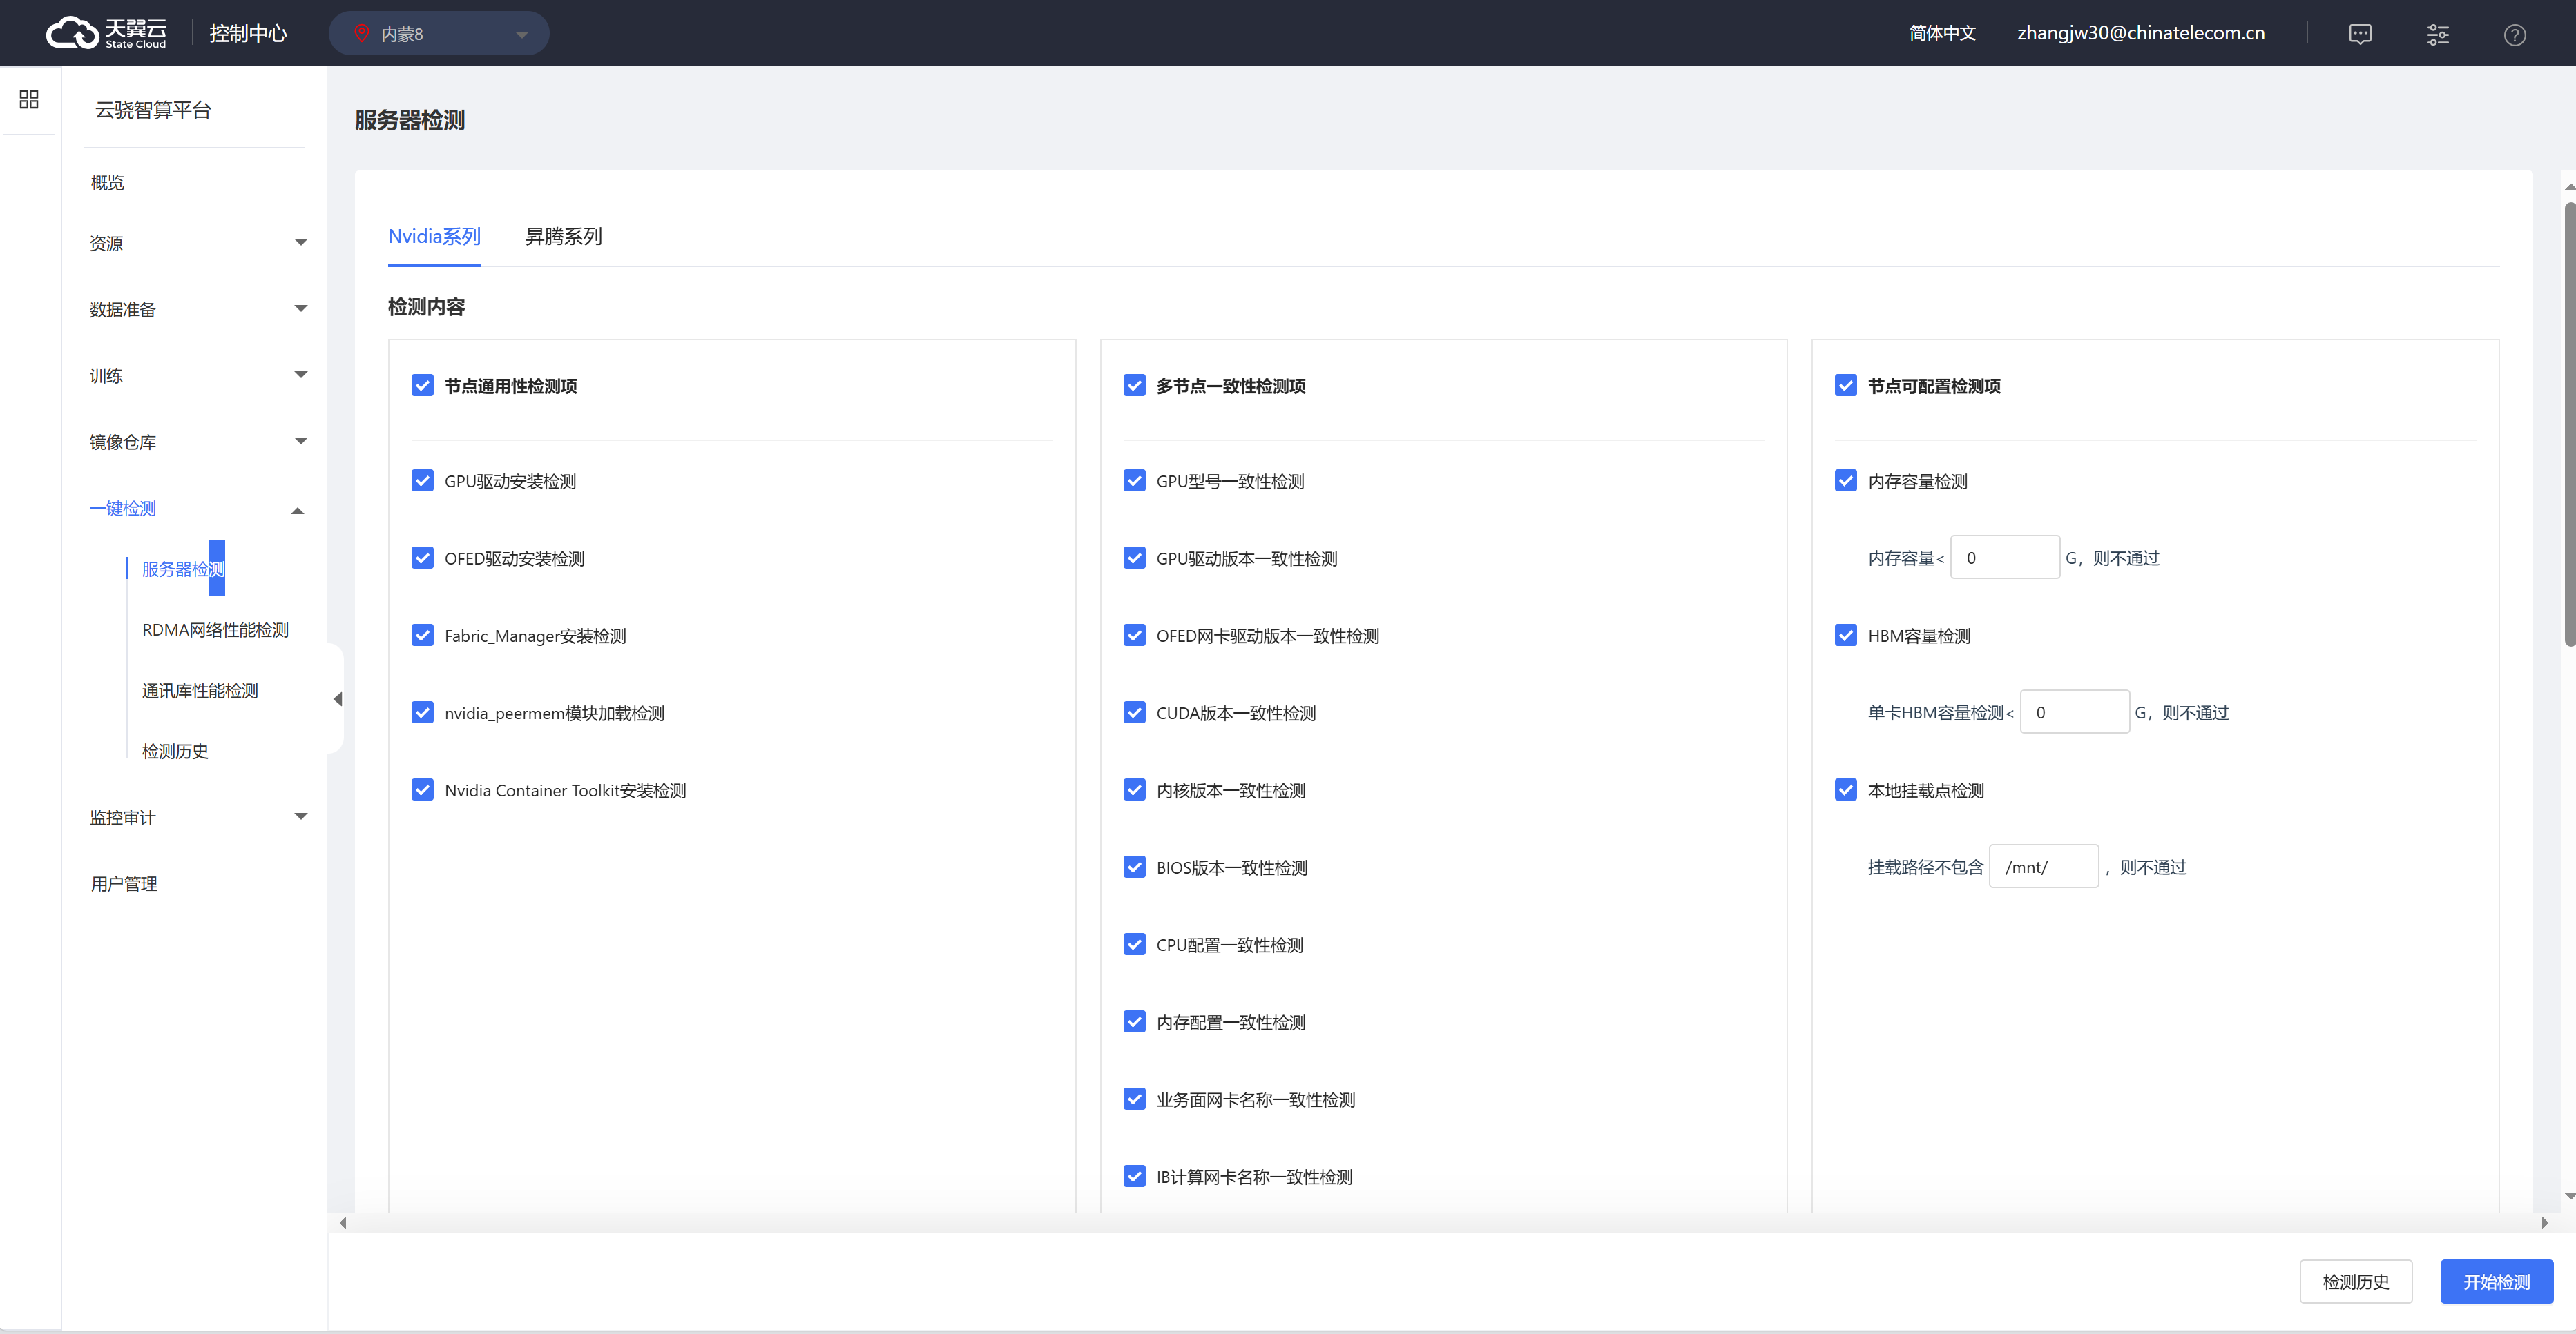Expand the 镜像仓库 menu
The width and height of the screenshot is (2576, 1334).
pyautogui.click(x=198, y=442)
